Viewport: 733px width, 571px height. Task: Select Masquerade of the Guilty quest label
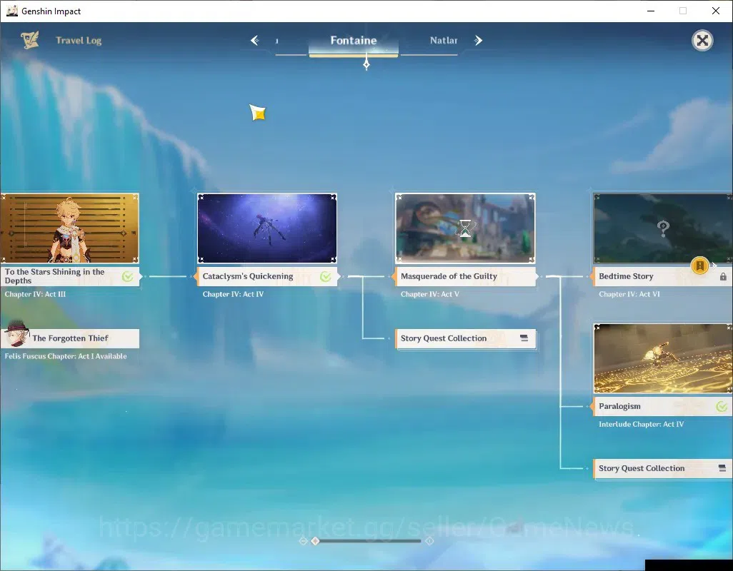[465, 276]
